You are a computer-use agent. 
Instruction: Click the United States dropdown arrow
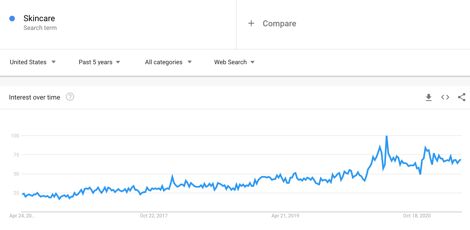click(x=54, y=62)
